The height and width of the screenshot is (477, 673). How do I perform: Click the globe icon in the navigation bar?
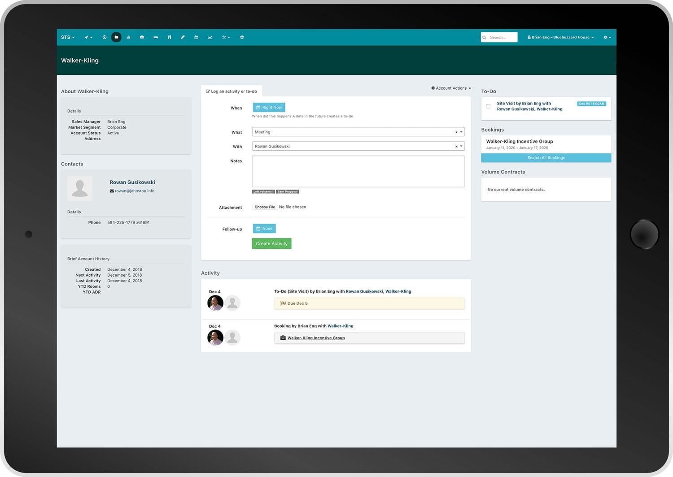tap(242, 37)
